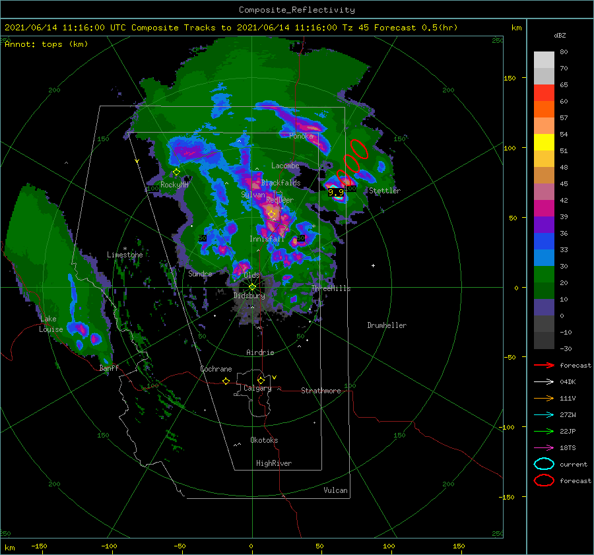Click the yellow diamond marker at Red Deer
The width and height of the screenshot is (594, 555).
coord(271,214)
